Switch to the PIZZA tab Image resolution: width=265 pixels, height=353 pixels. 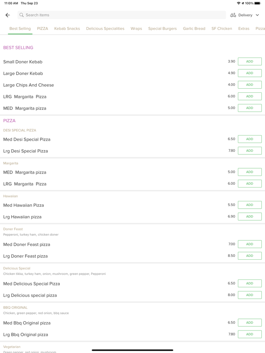[43, 28]
